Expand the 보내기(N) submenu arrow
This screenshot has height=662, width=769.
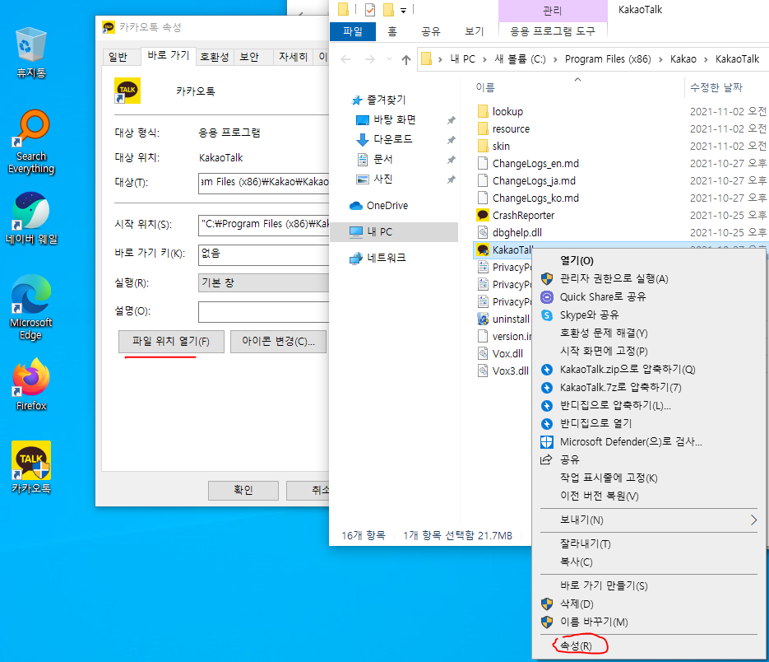(x=754, y=520)
